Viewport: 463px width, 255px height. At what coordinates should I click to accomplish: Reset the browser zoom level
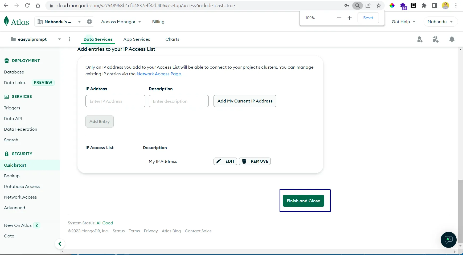pos(368,18)
